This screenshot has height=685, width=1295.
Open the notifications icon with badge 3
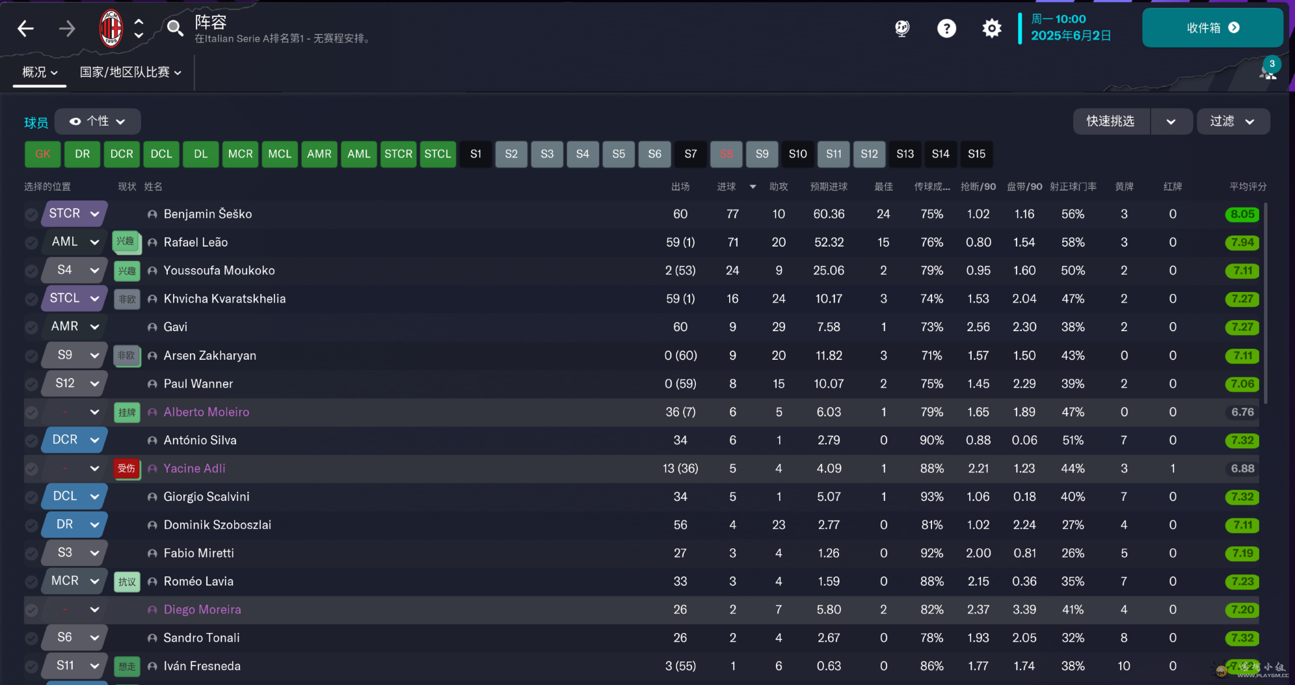click(1268, 70)
